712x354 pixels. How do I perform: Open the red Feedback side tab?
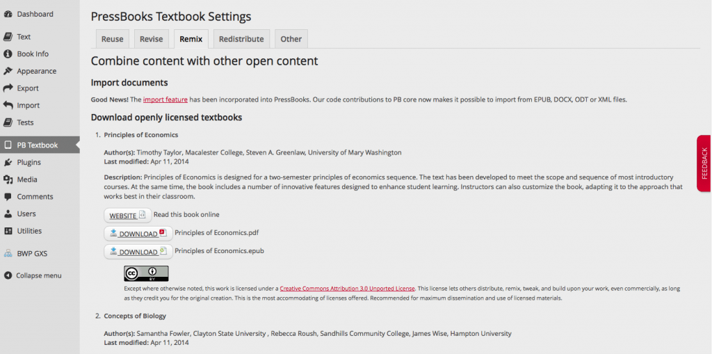(704, 163)
